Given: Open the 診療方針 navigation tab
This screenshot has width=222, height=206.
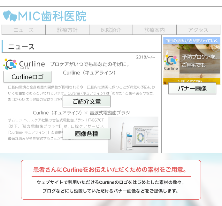Looking at the screenshot, I should click(67, 30).
